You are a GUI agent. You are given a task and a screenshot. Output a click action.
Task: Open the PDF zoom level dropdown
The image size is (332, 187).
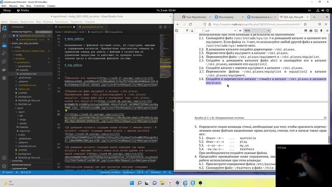pos(257,31)
